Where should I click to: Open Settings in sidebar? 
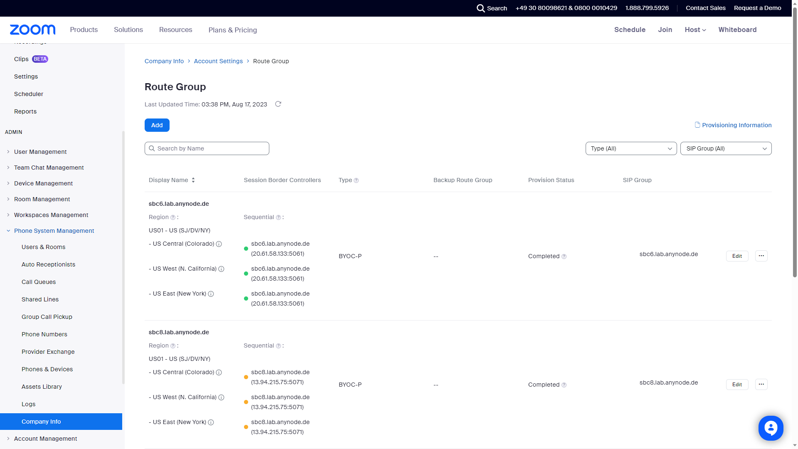point(26,76)
